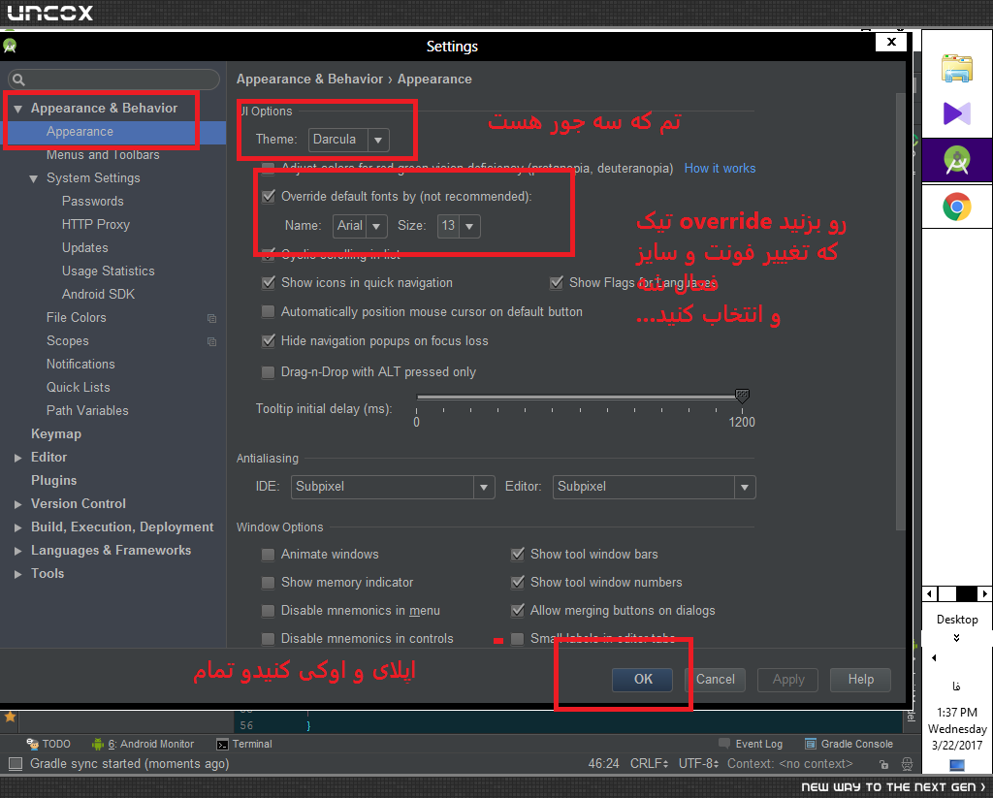Enable Disable mnemonics in menu checkbox
993x798 pixels.
click(269, 611)
